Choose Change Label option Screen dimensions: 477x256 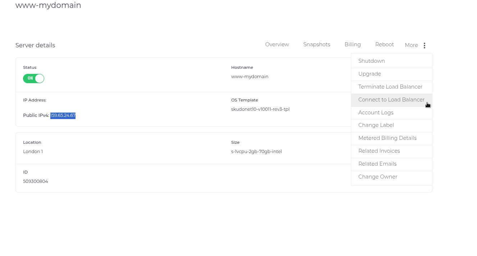click(376, 125)
